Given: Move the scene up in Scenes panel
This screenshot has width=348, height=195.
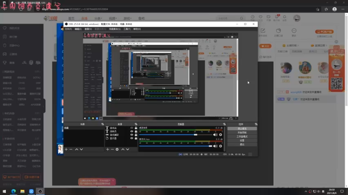Looking at the screenshot, I should [x=77, y=149].
